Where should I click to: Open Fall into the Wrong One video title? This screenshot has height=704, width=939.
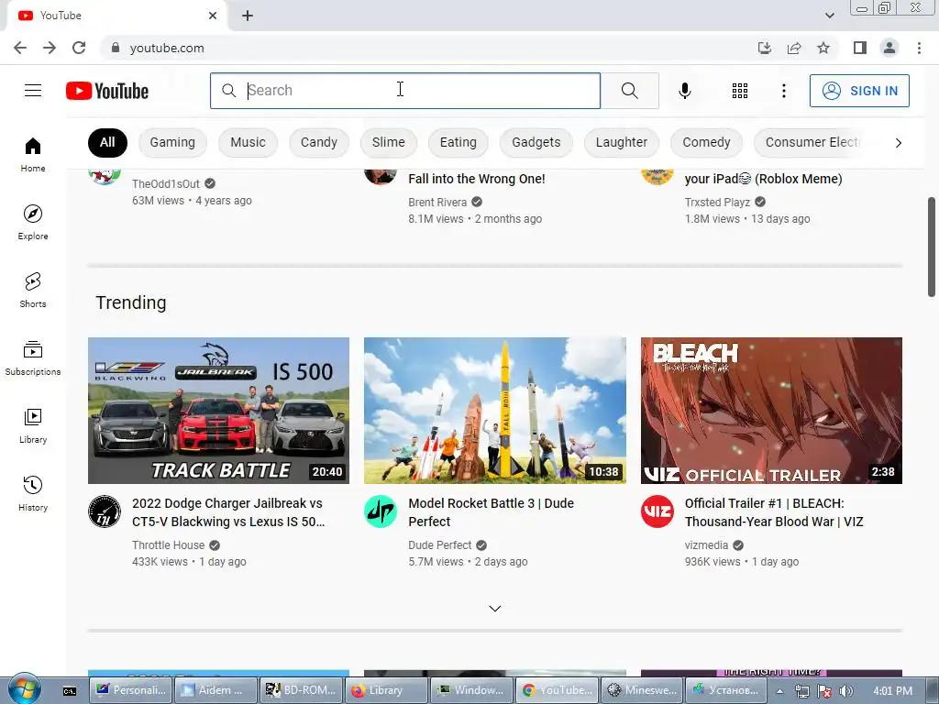tap(477, 179)
